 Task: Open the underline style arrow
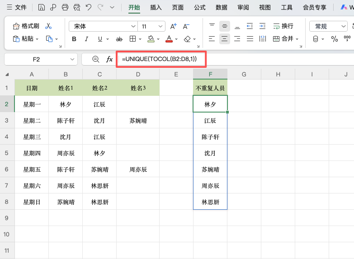click(x=108, y=39)
